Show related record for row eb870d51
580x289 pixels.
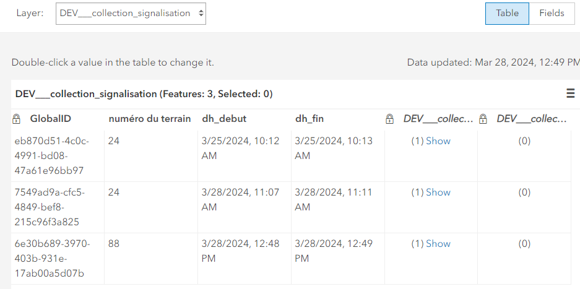438,141
